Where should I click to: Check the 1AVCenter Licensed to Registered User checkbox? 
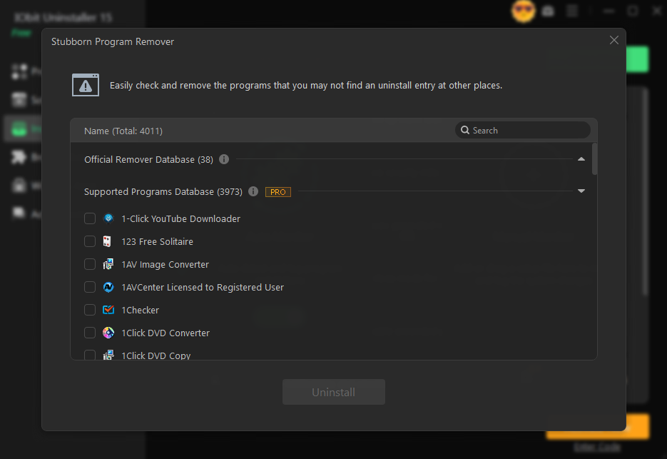pos(89,287)
